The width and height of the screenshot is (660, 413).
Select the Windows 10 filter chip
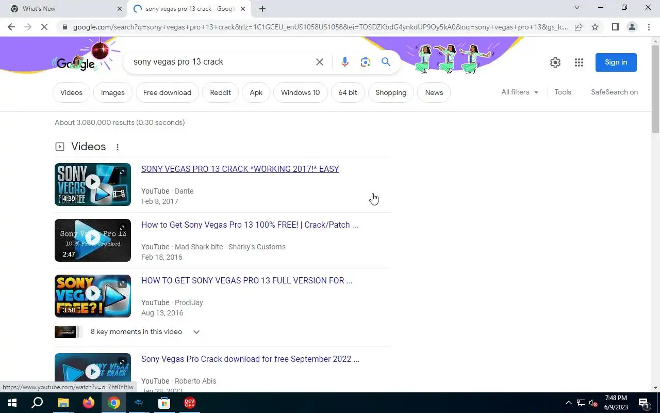(301, 92)
